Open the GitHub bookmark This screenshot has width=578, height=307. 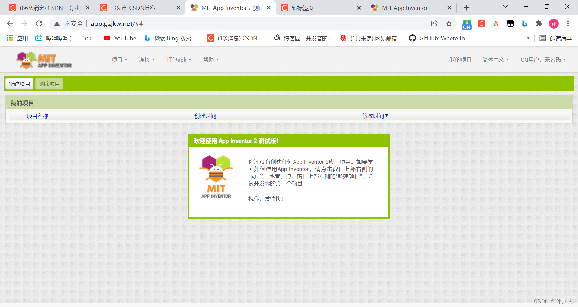coord(439,38)
